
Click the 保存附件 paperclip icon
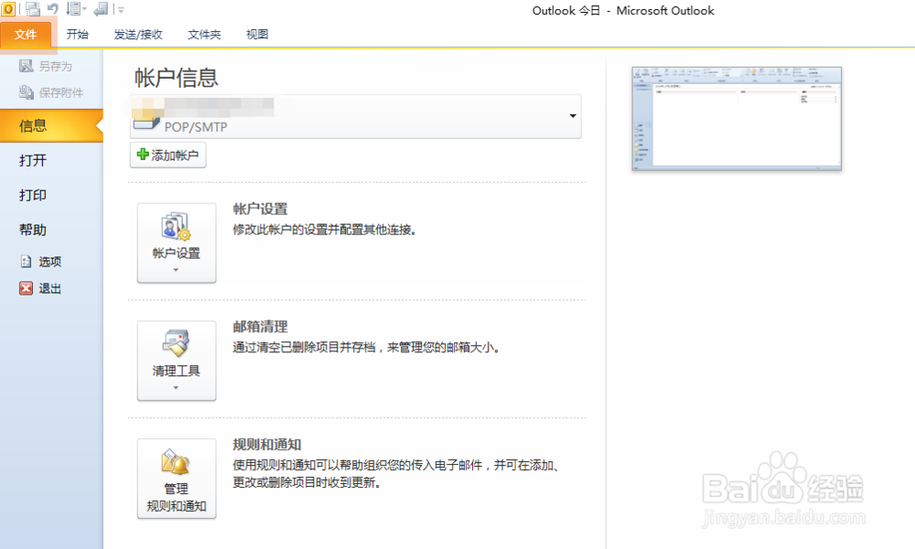27,92
